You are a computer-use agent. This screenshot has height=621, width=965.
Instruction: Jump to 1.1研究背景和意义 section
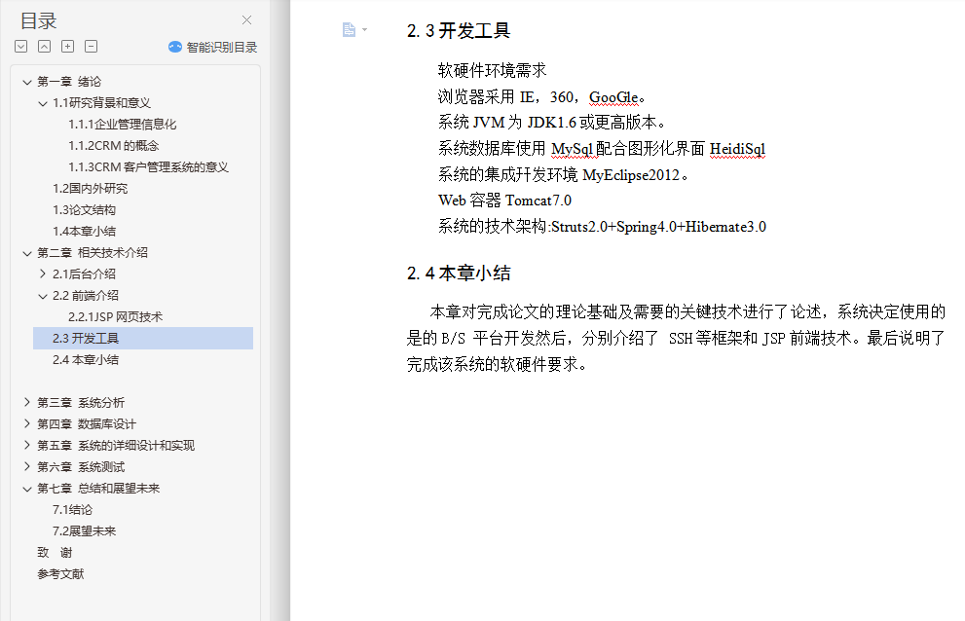[101, 103]
